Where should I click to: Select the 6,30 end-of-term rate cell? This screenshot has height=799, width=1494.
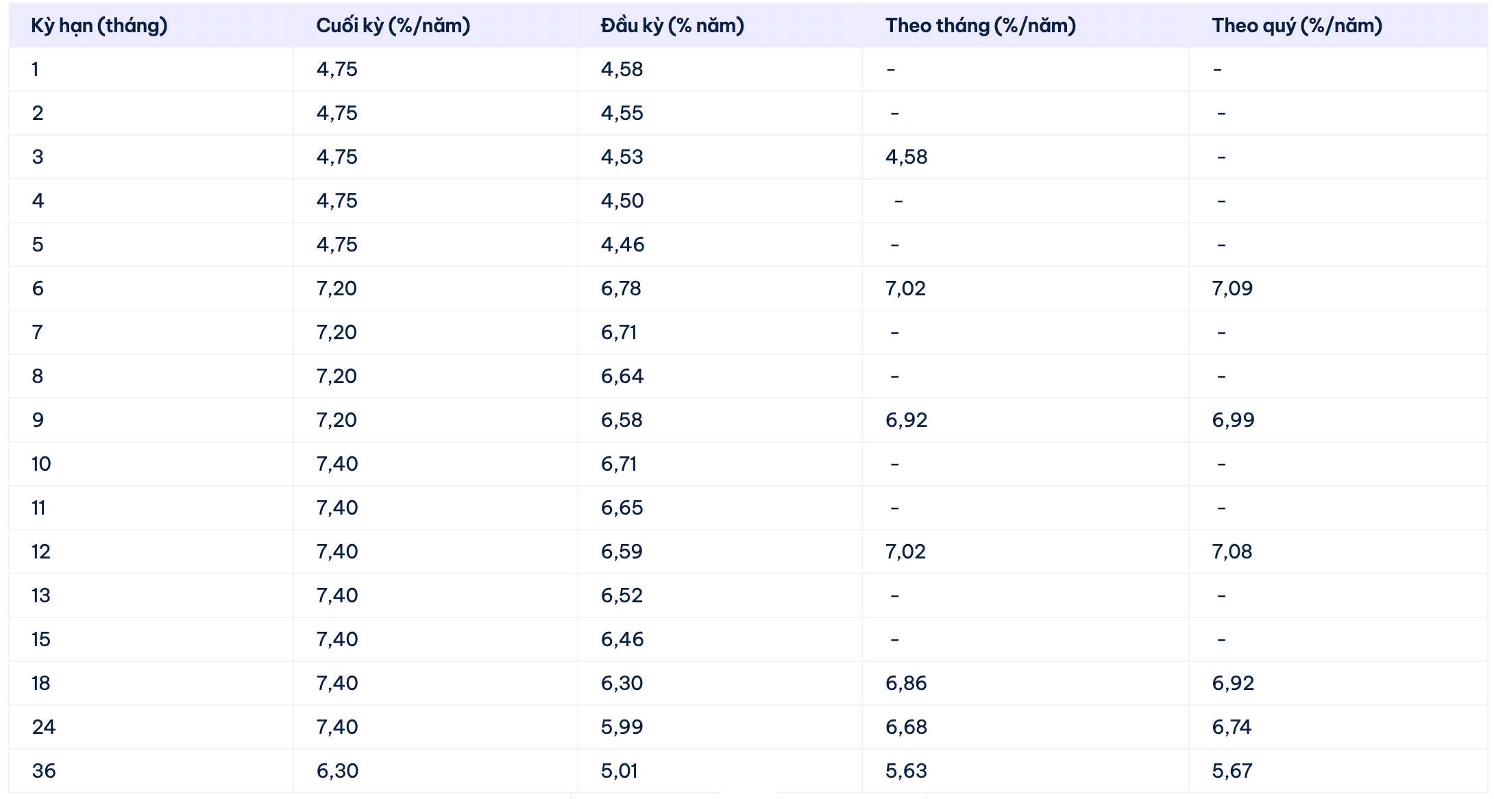point(337,771)
